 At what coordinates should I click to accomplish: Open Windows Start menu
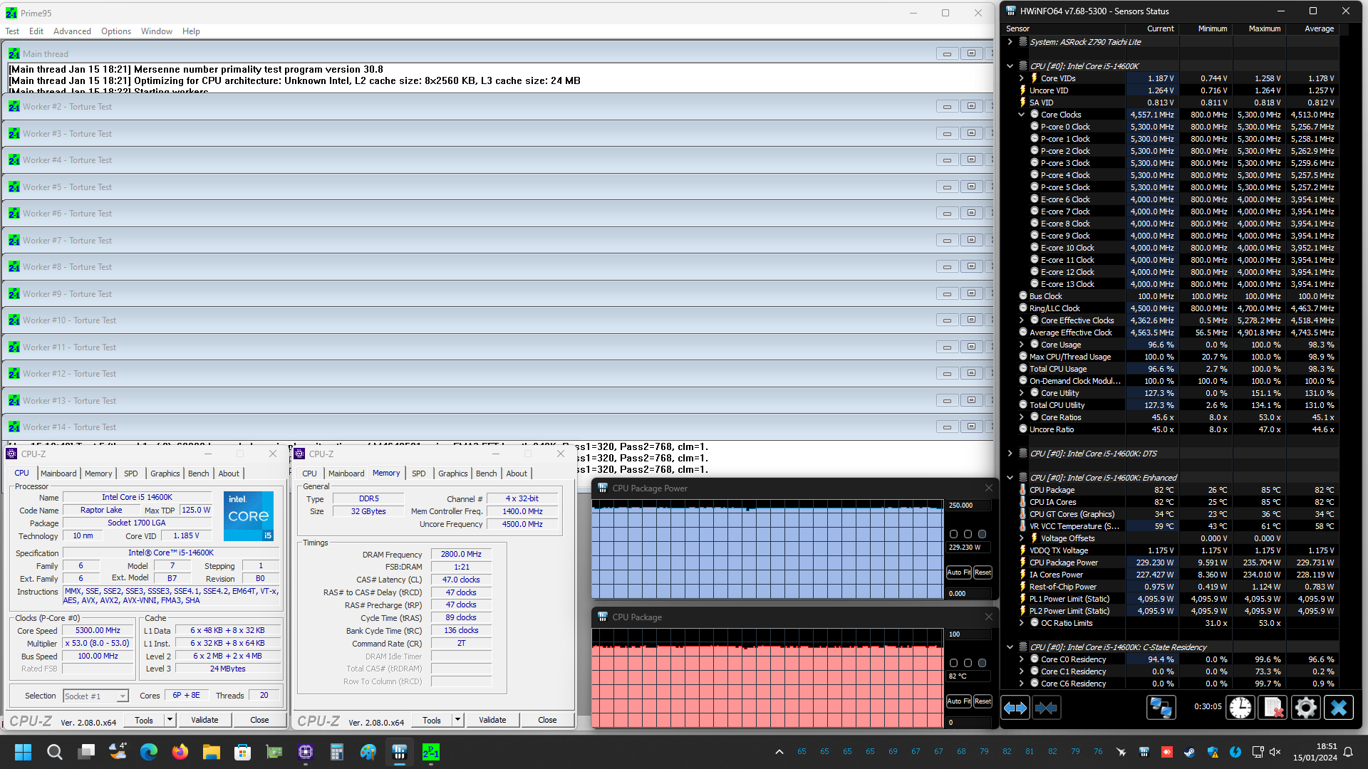click(x=23, y=752)
